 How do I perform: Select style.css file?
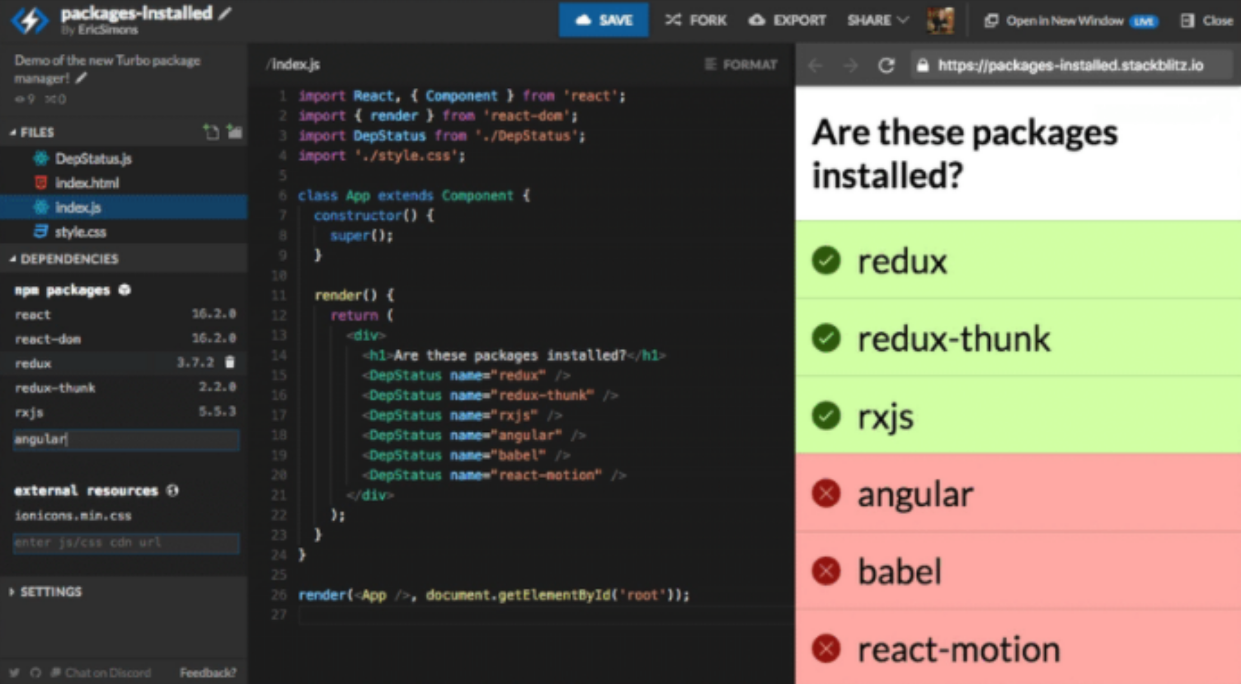(80, 232)
